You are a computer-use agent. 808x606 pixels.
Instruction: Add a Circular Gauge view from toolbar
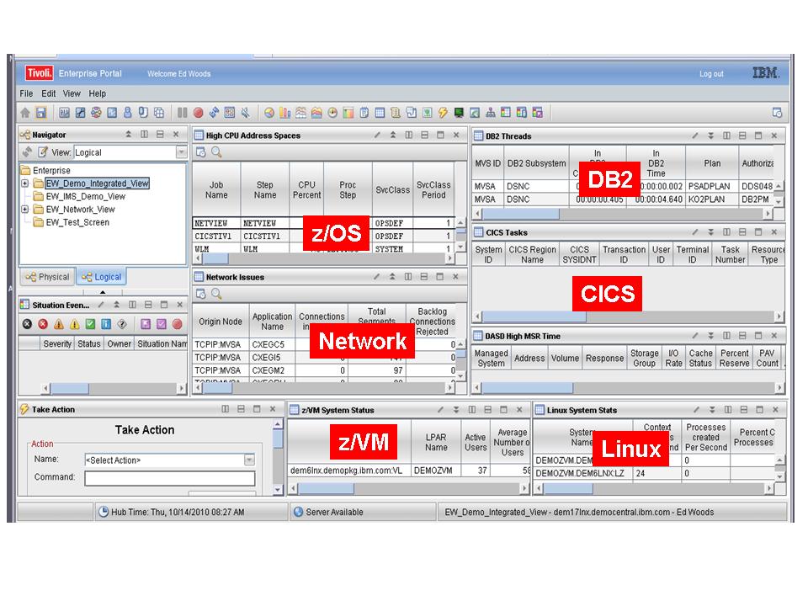pyautogui.click(x=332, y=112)
